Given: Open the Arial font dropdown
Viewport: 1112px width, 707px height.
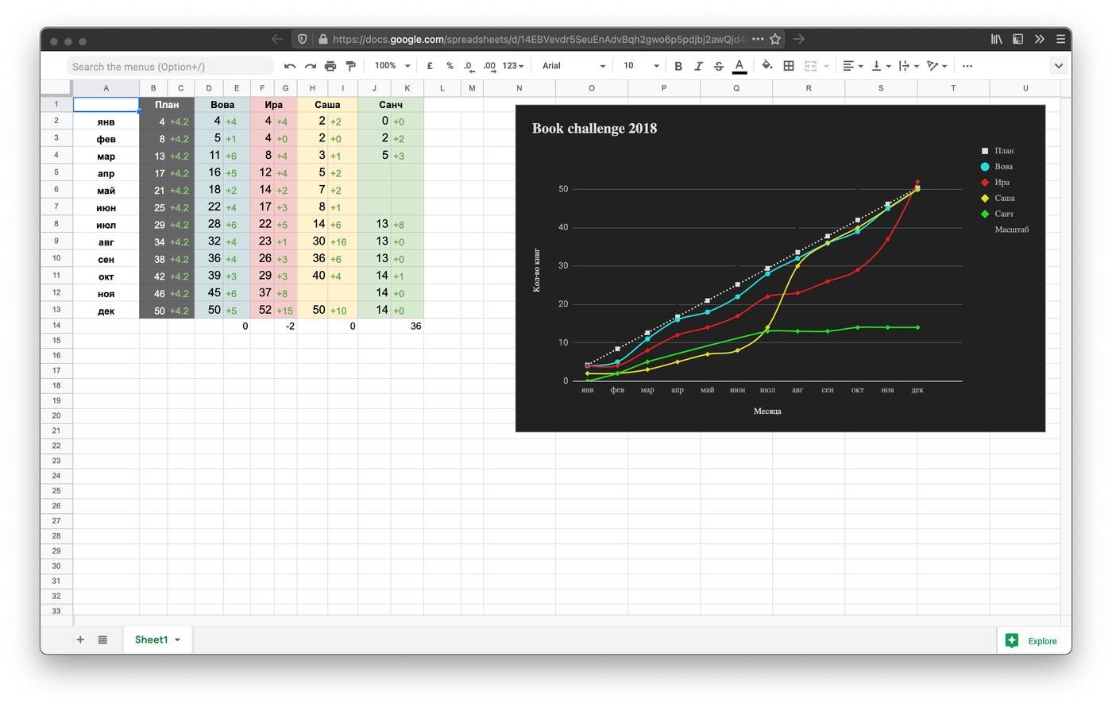Looking at the screenshot, I should pyautogui.click(x=573, y=66).
